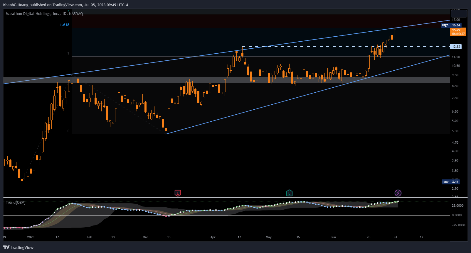471x253 pixels.
Task: Select the gray horizontal support zone
Action: [226, 80]
